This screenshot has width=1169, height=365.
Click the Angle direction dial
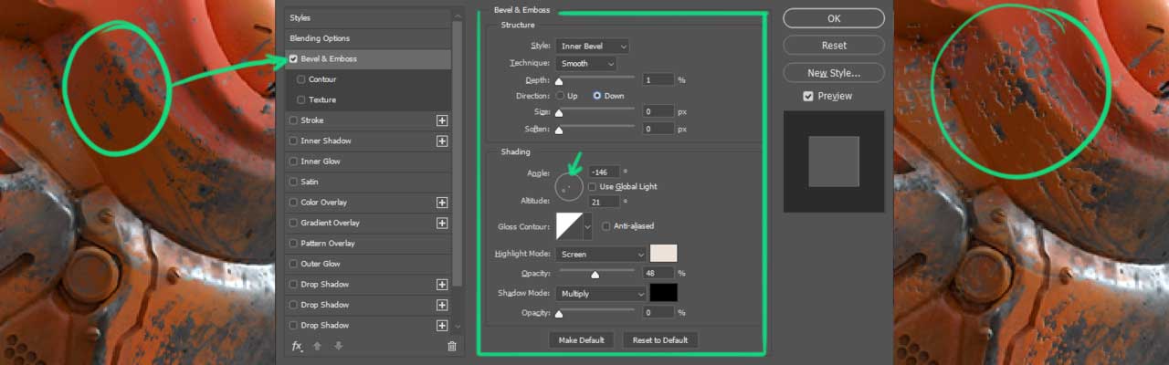[x=568, y=187]
